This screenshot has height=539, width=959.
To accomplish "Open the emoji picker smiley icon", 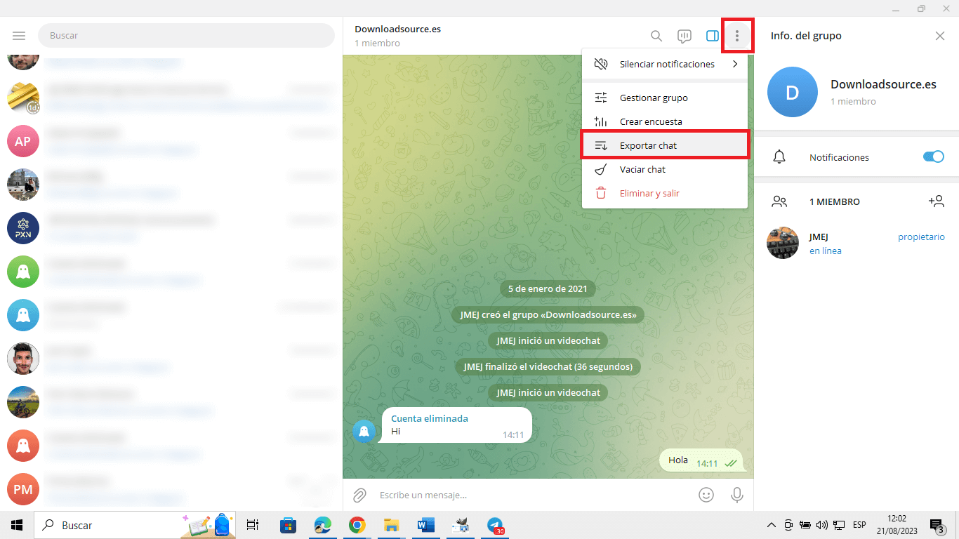I will point(706,495).
